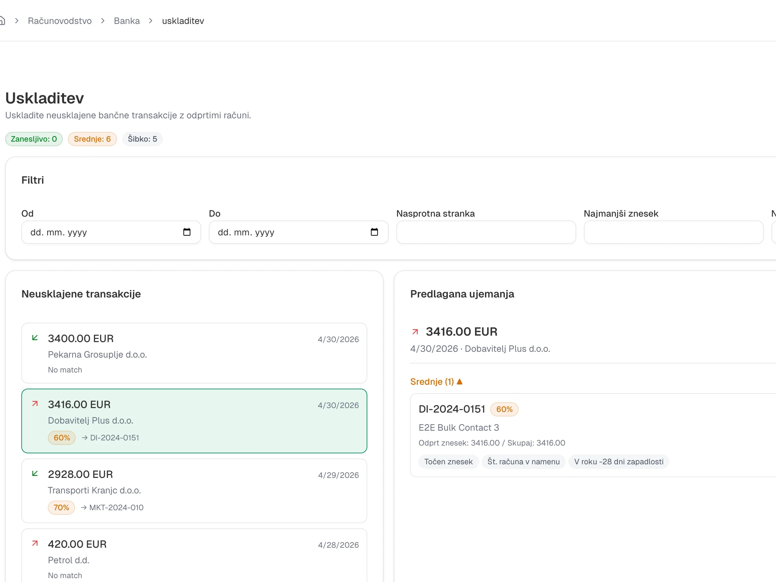The image size is (776, 582).
Task: Click the Filtri heading
Action: pos(33,180)
